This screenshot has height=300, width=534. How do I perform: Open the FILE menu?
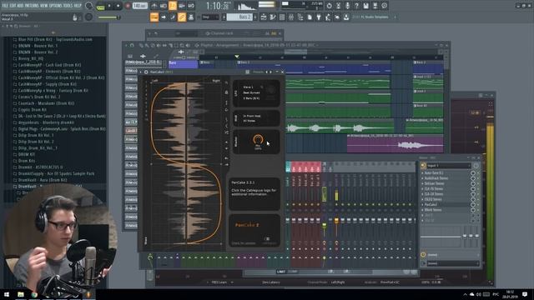tap(5, 6)
